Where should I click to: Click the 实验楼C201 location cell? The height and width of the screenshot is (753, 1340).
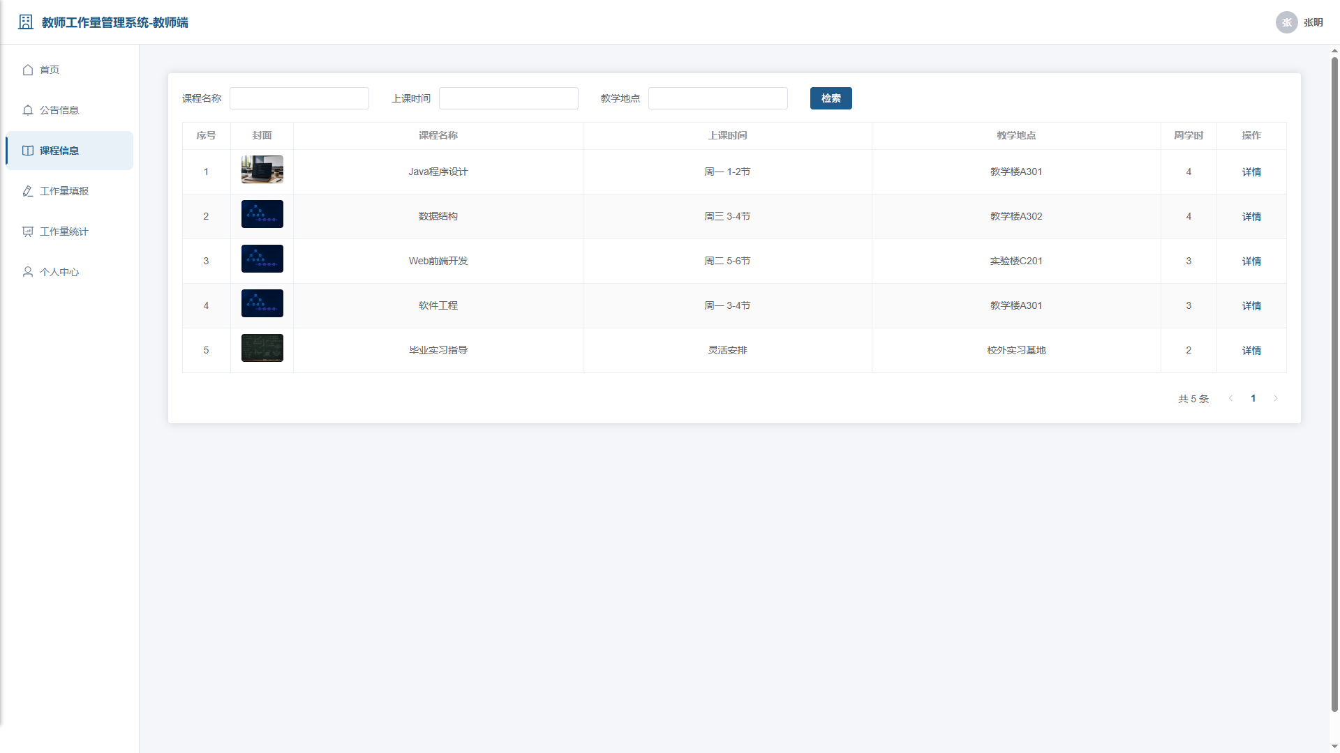(x=1016, y=261)
